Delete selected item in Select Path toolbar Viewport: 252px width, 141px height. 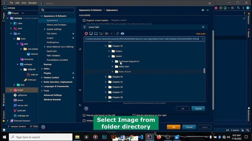(111, 33)
